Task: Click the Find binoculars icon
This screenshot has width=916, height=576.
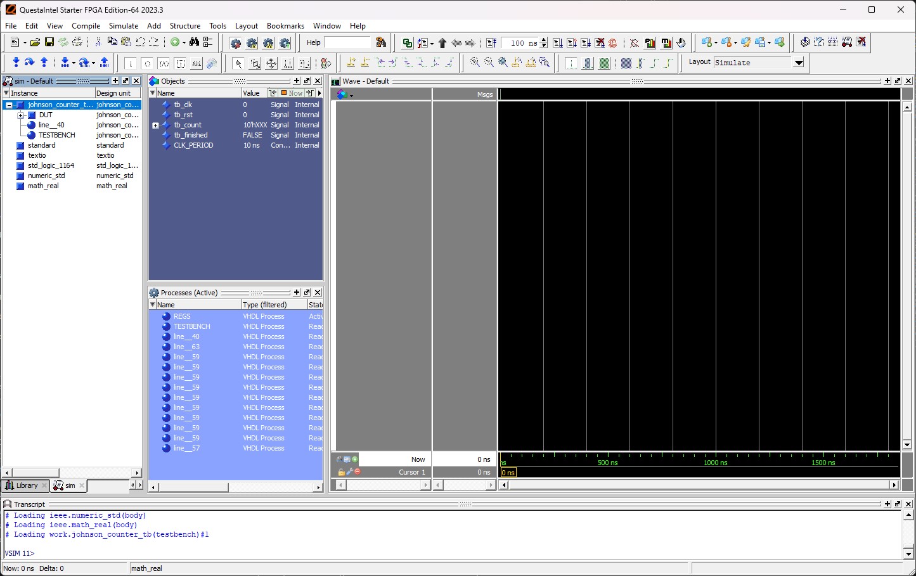Action: point(195,42)
